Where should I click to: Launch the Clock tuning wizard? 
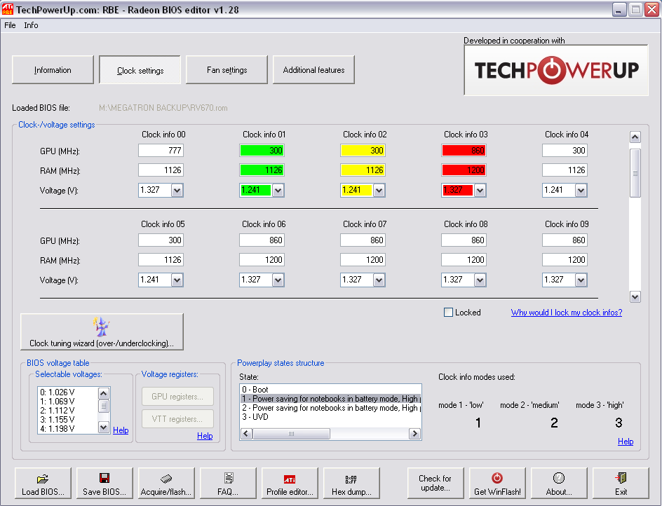(x=102, y=331)
